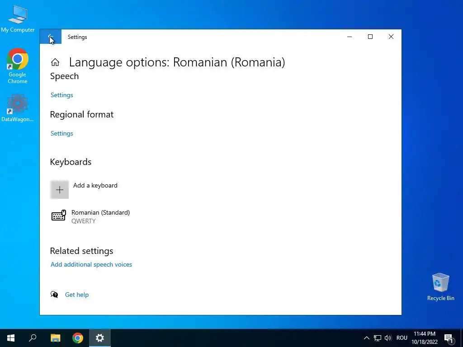Open File Explorer from taskbar

click(55, 338)
